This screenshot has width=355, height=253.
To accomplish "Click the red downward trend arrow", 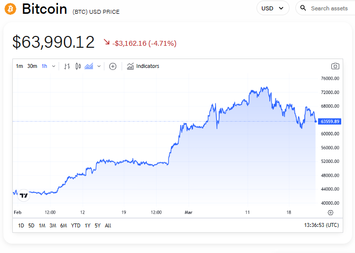I will click(107, 42).
